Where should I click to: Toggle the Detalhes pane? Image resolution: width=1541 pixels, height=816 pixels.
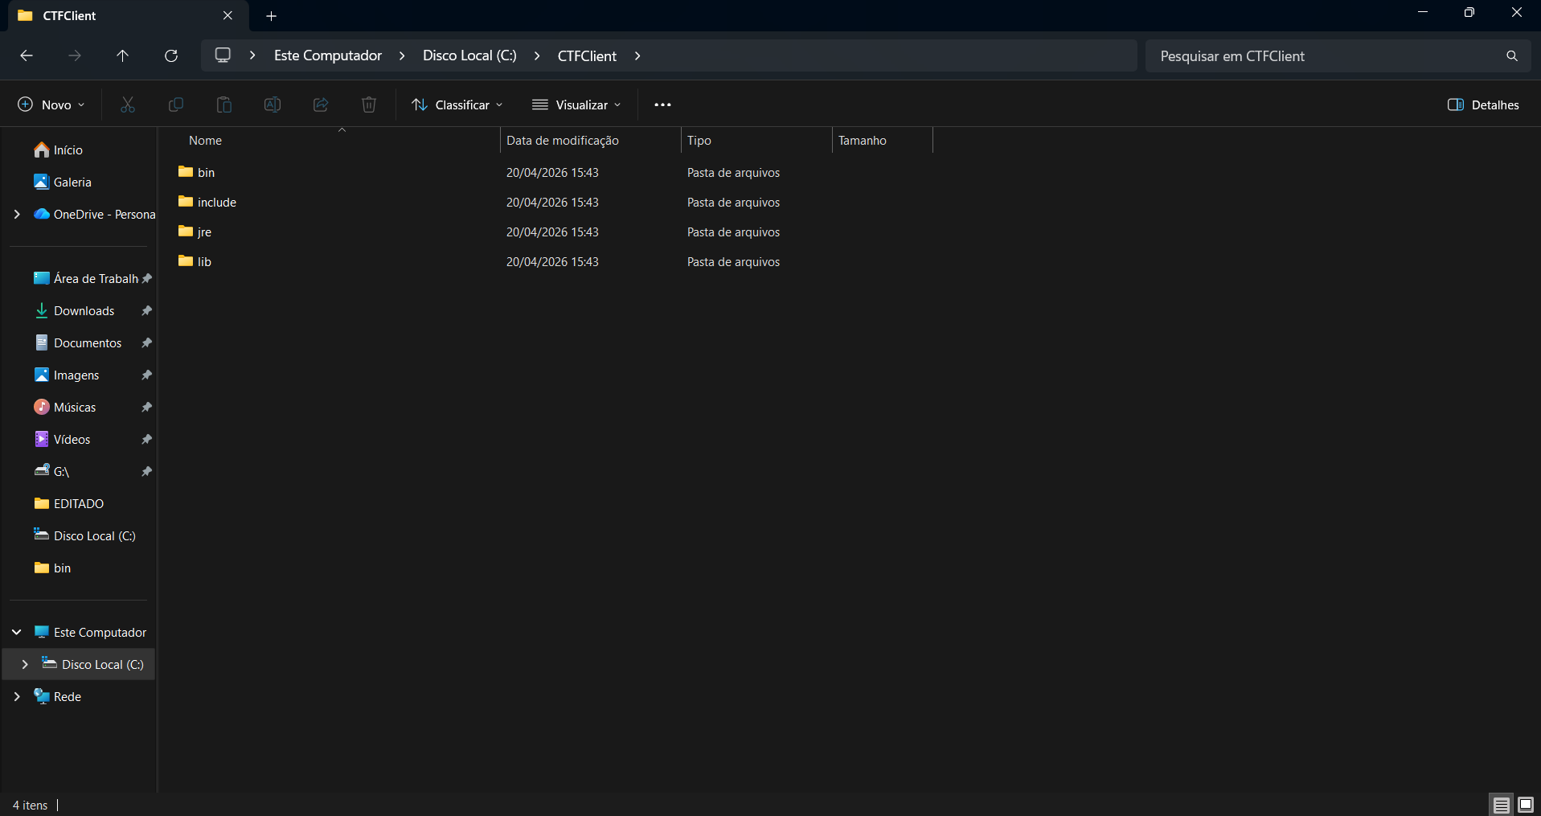tap(1483, 105)
